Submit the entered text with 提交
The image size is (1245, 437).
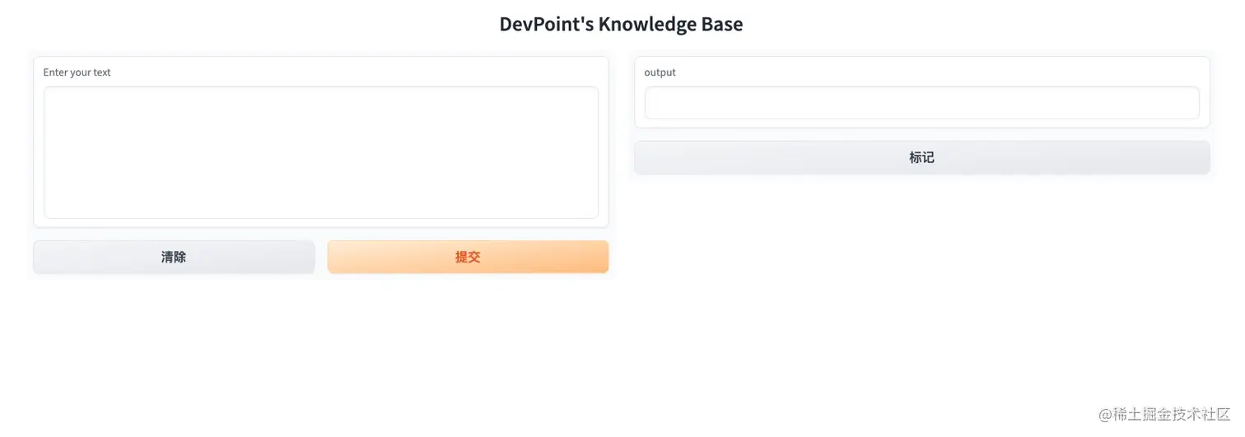[468, 257]
